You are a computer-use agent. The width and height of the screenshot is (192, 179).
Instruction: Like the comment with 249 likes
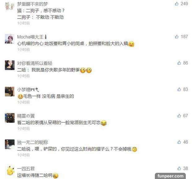[x=177, y=4]
